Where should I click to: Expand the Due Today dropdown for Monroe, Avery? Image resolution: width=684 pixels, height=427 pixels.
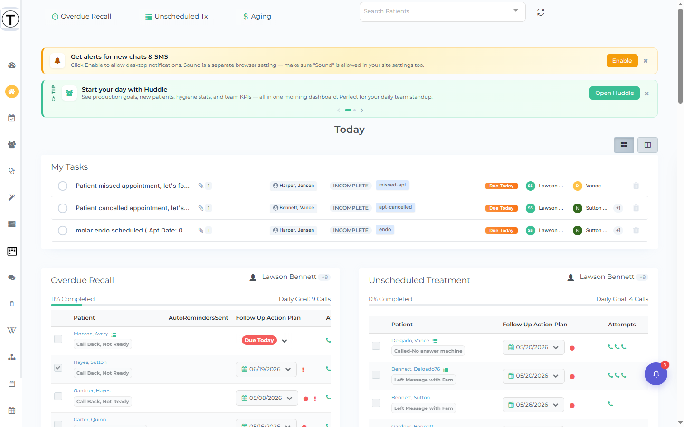pos(285,341)
